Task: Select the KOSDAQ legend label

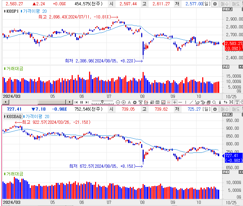Action: 13,116
